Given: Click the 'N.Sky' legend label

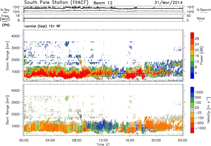Looking at the screenshot, I should point(5,10).
